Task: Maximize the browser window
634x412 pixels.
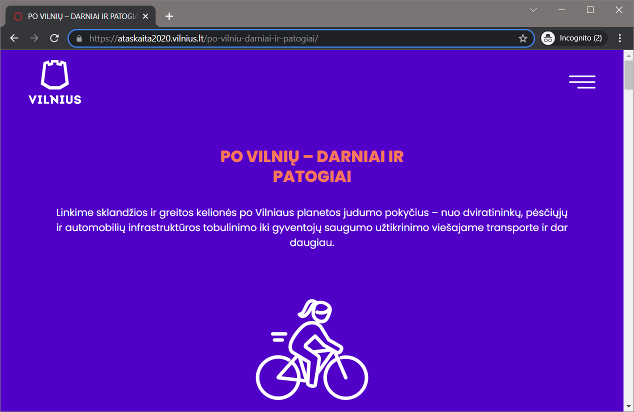Action: pos(590,10)
